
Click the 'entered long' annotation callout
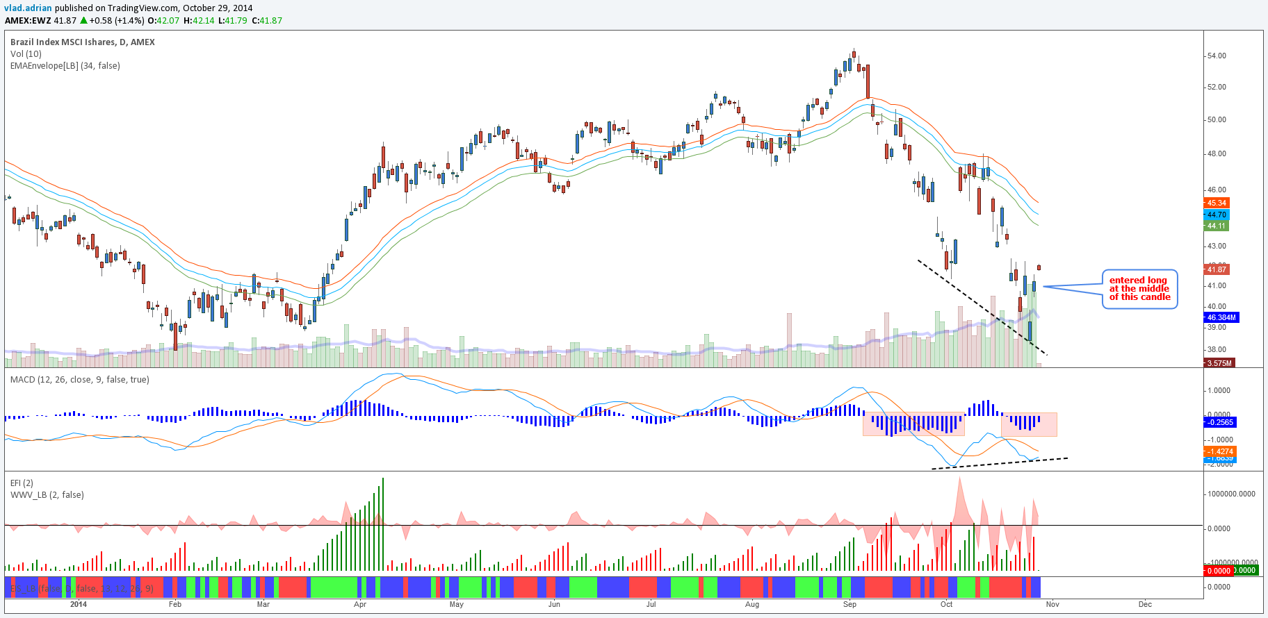pyautogui.click(x=1139, y=289)
